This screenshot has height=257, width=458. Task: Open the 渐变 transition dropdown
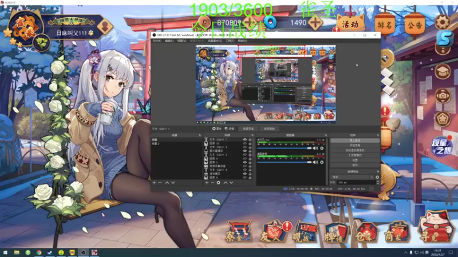(352, 177)
